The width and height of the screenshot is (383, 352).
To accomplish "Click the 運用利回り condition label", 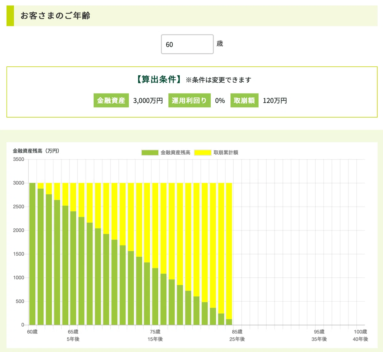I will (x=189, y=100).
